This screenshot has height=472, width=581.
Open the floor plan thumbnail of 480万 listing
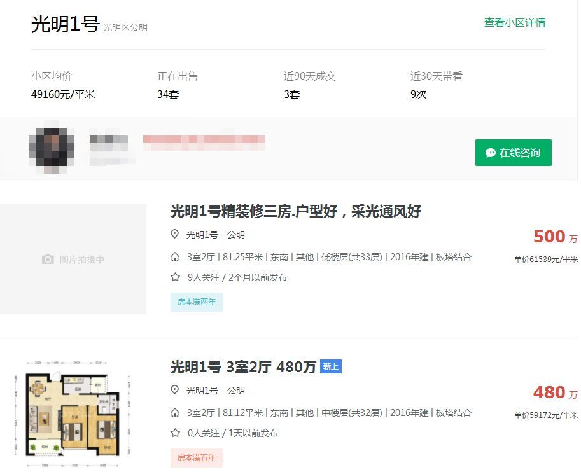pos(73,413)
